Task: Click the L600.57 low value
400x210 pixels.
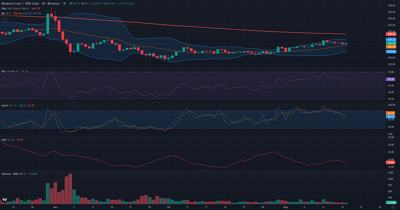Action: pos(98,3)
